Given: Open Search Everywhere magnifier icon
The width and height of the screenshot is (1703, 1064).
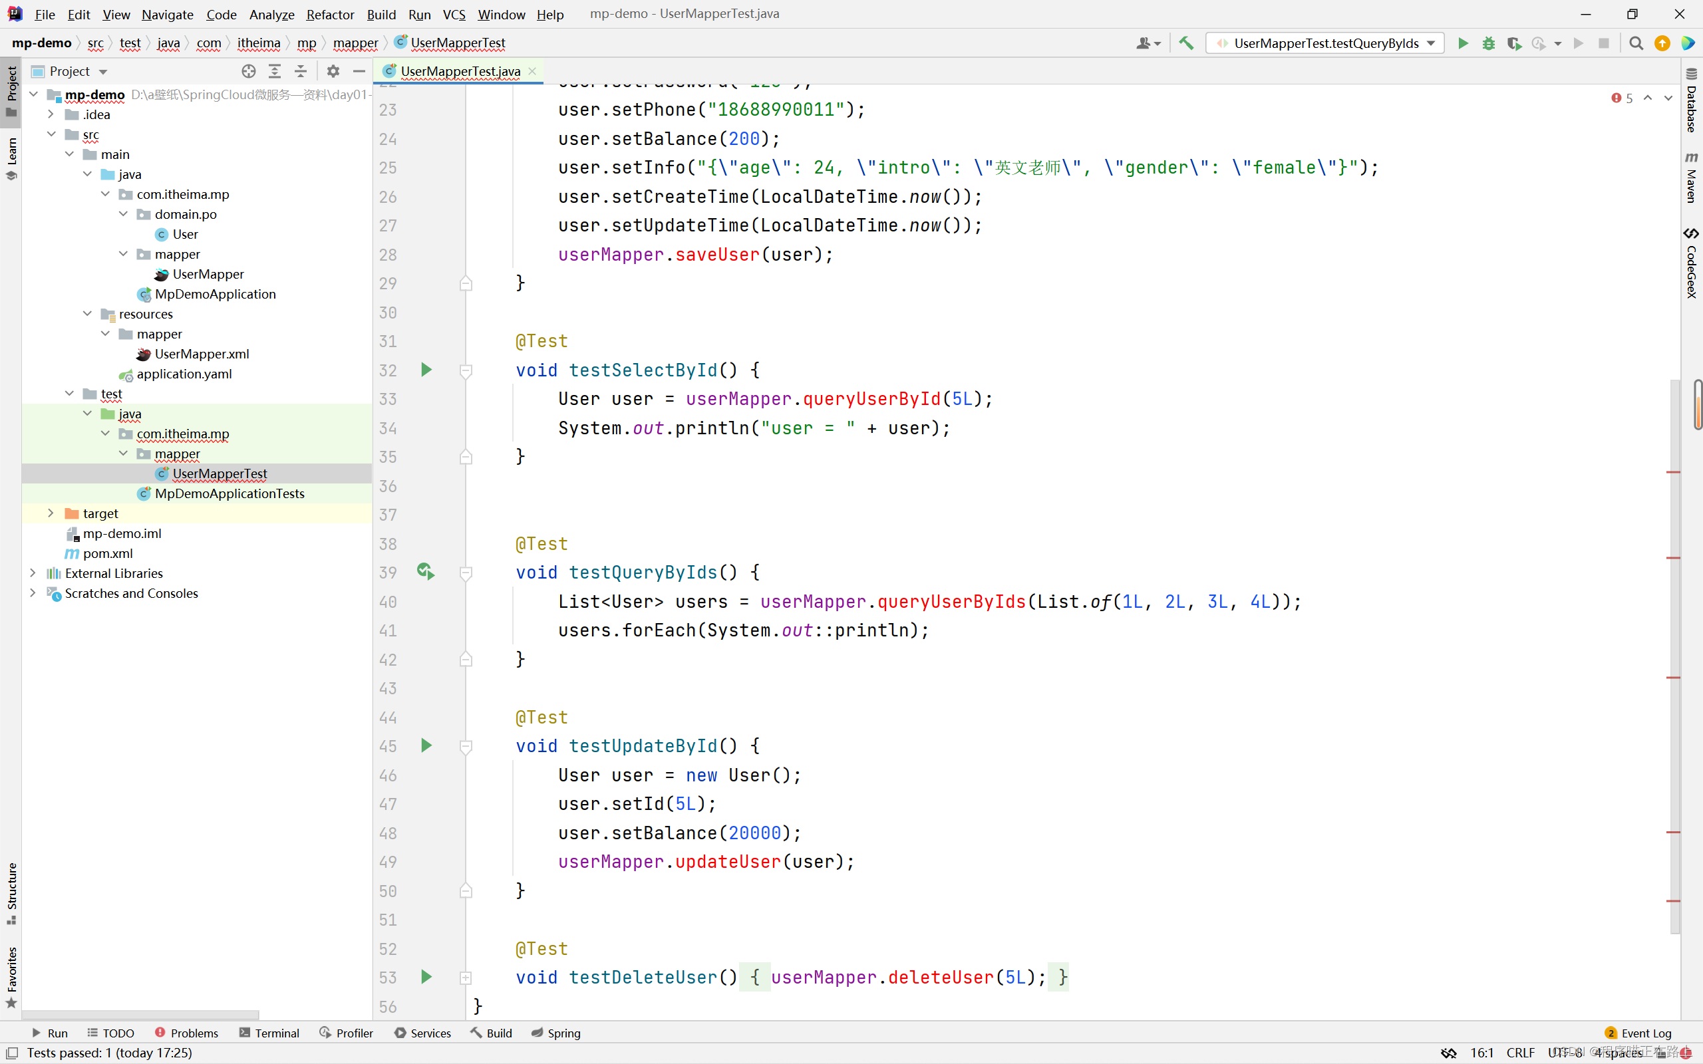Looking at the screenshot, I should (1636, 44).
